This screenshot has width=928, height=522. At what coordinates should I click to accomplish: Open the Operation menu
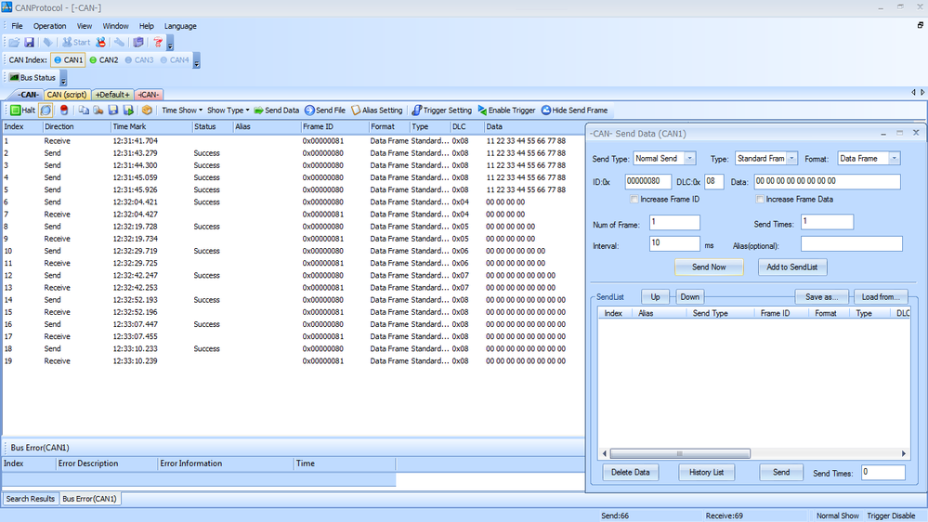tap(50, 26)
